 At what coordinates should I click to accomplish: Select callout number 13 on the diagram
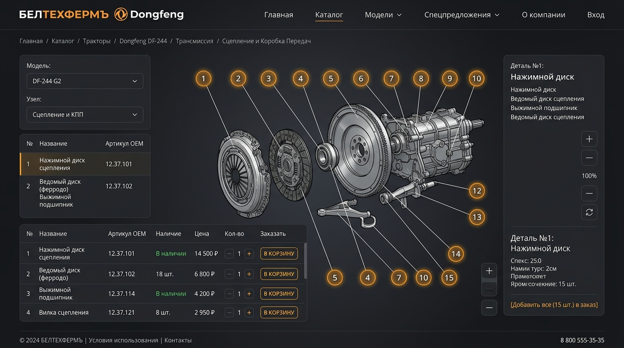pyautogui.click(x=477, y=217)
